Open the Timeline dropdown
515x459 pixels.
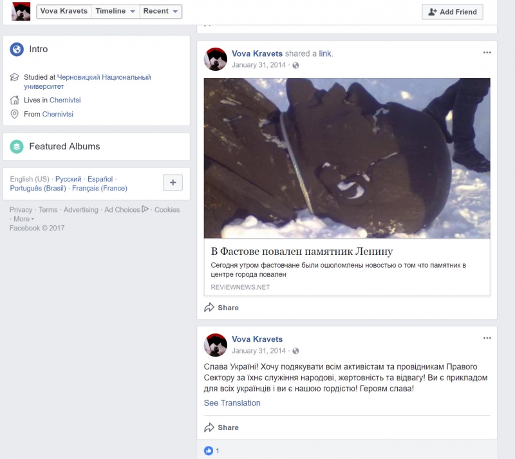(x=116, y=12)
